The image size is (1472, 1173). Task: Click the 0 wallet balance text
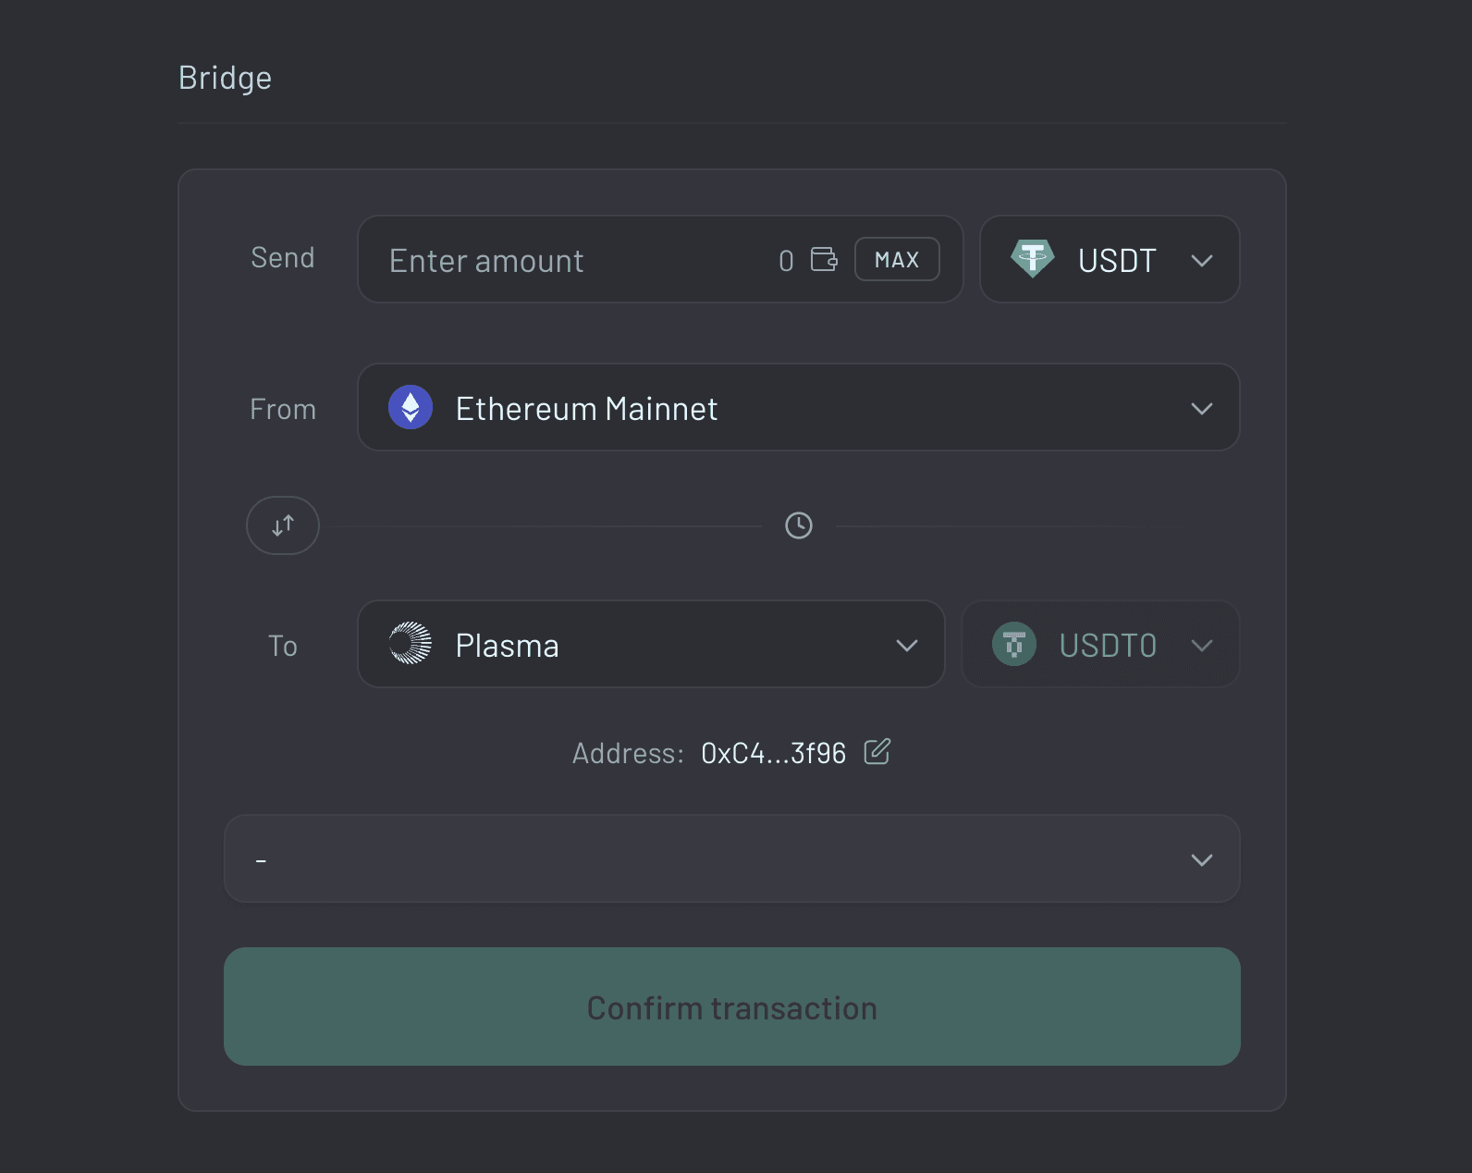(786, 260)
